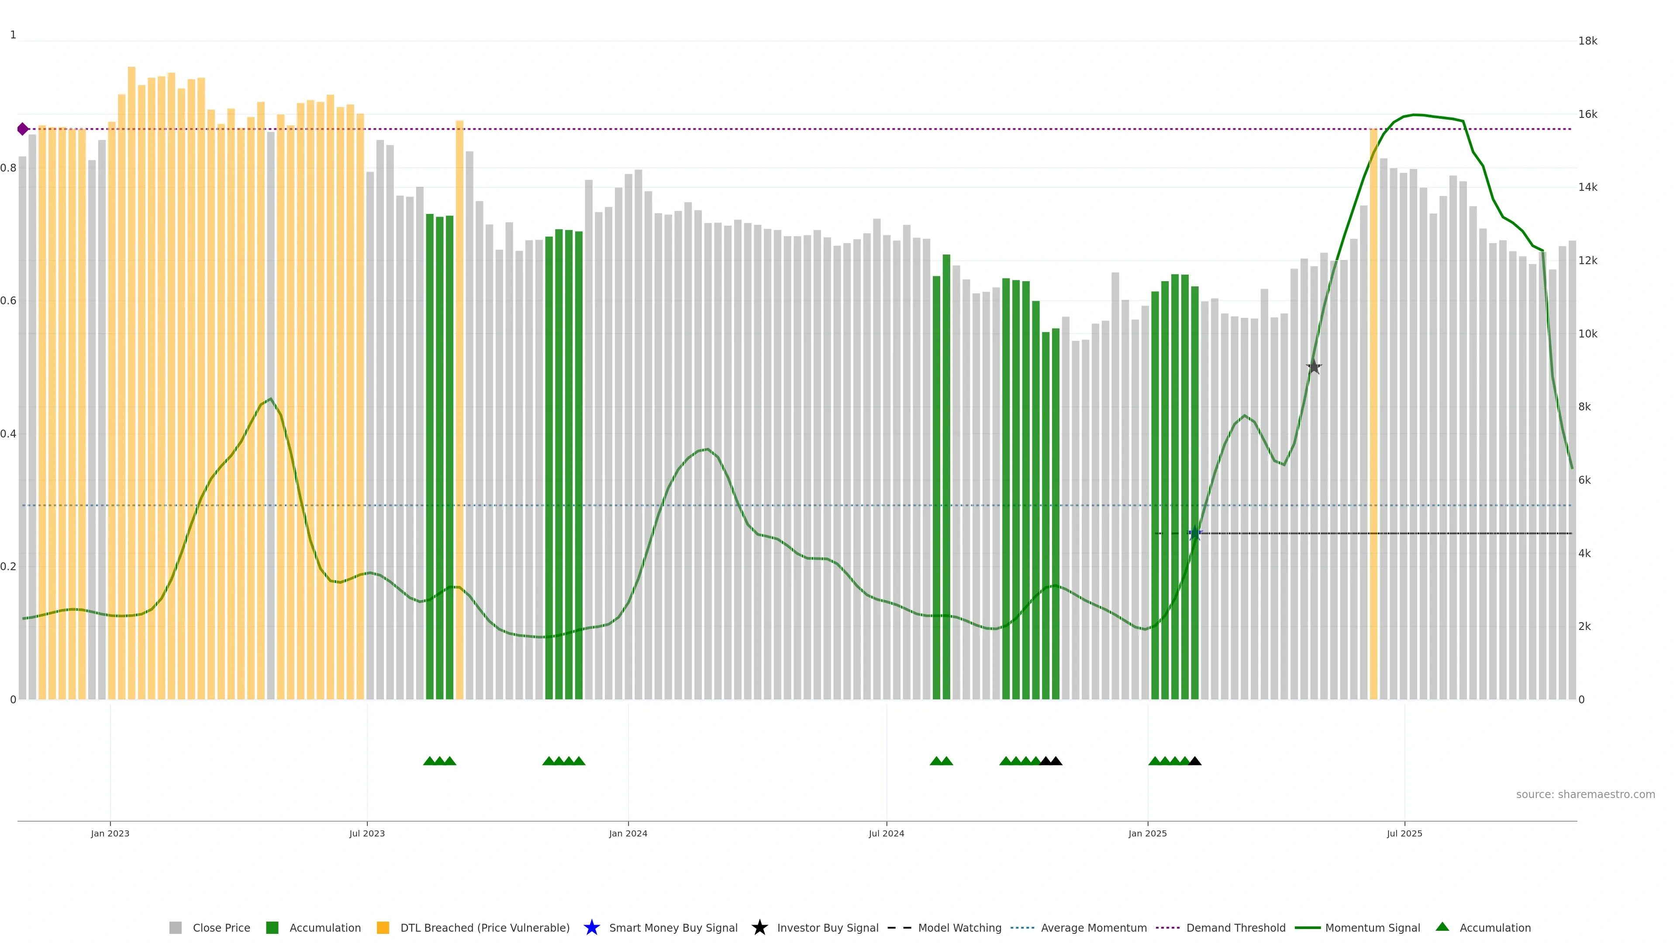The height and width of the screenshot is (943, 1677).
Task: Click the green Accumulation square swatch in legend
Action: click(272, 927)
